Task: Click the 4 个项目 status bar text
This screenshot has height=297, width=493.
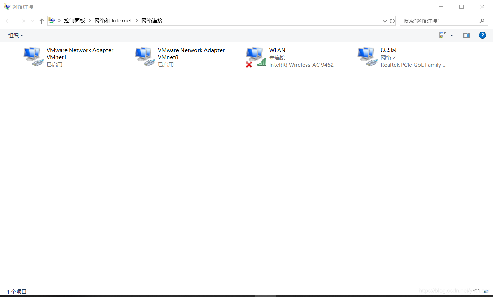Action: [x=16, y=291]
